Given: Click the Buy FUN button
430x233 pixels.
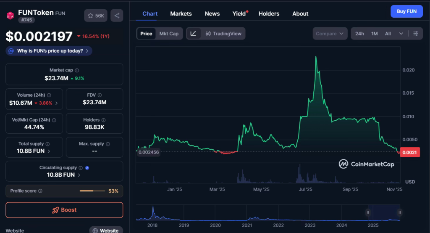Looking at the screenshot, I should (x=406, y=11).
